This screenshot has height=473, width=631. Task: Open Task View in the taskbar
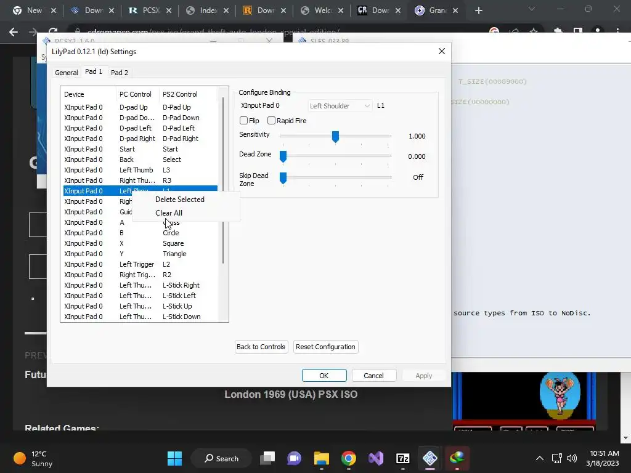pos(267,458)
